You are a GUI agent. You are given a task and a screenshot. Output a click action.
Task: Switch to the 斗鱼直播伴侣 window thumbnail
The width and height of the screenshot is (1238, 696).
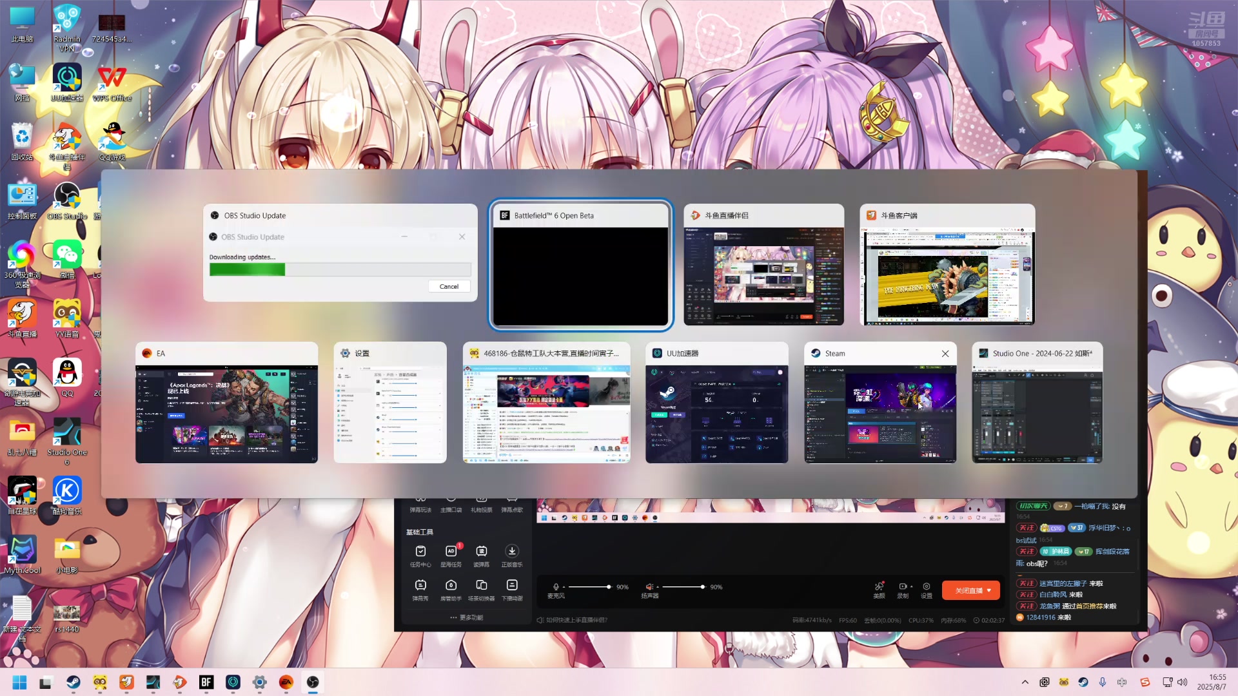click(x=763, y=264)
